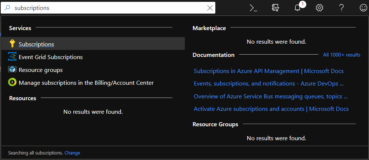The width and height of the screenshot is (369, 160).
Task: Open the portal settings gear
Action: pyautogui.click(x=319, y=8)
